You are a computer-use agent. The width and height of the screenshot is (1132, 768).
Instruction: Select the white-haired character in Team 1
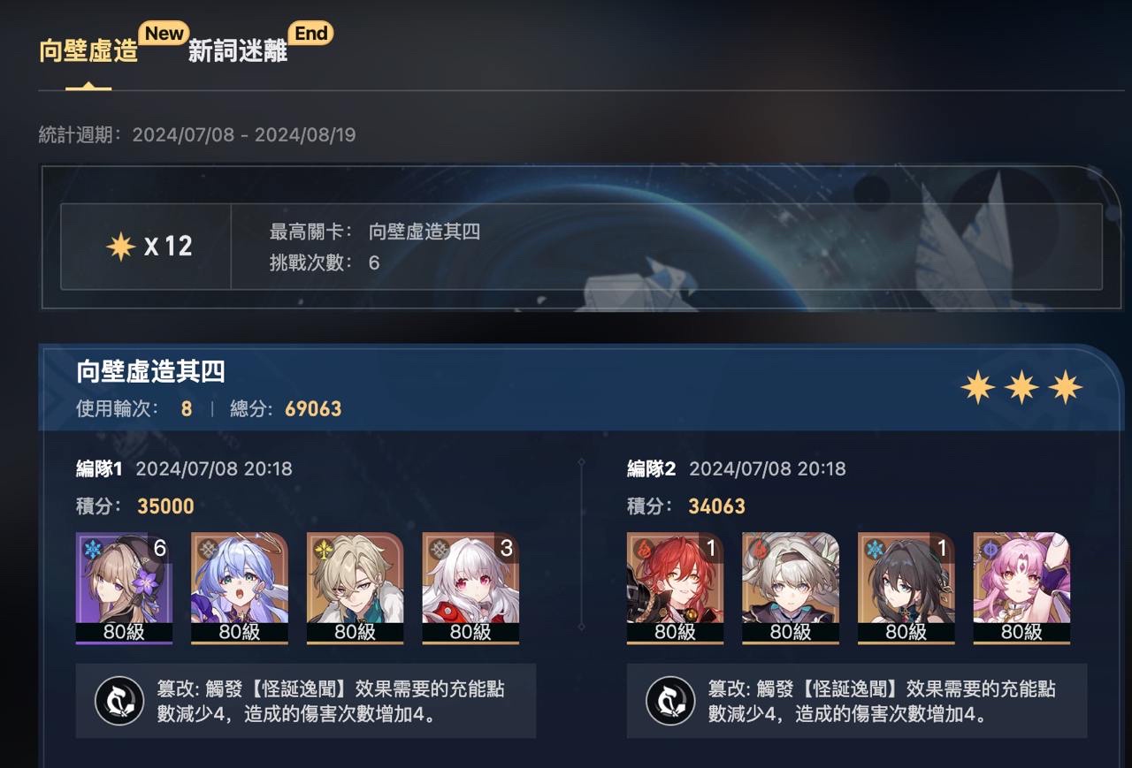click(x=470, y=588)
